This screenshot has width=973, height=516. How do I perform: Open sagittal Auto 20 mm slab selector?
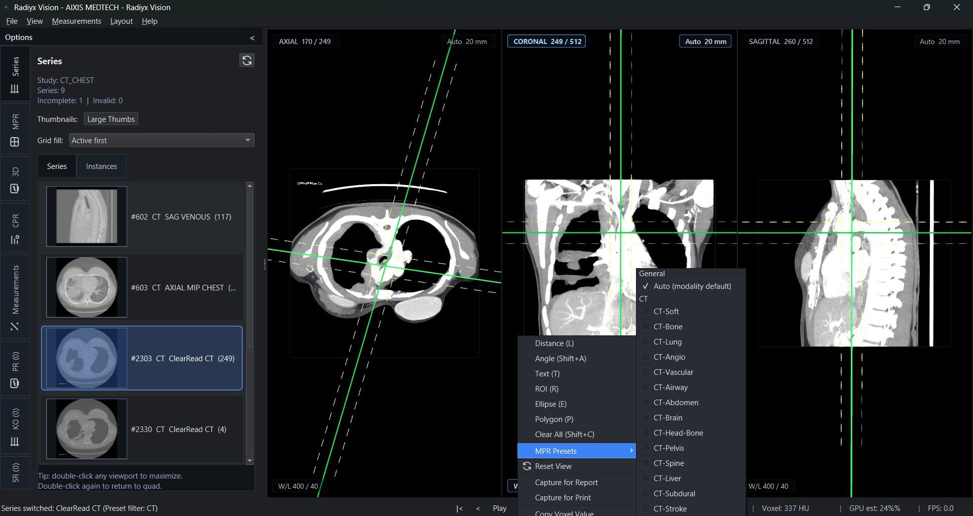[940, 41]
